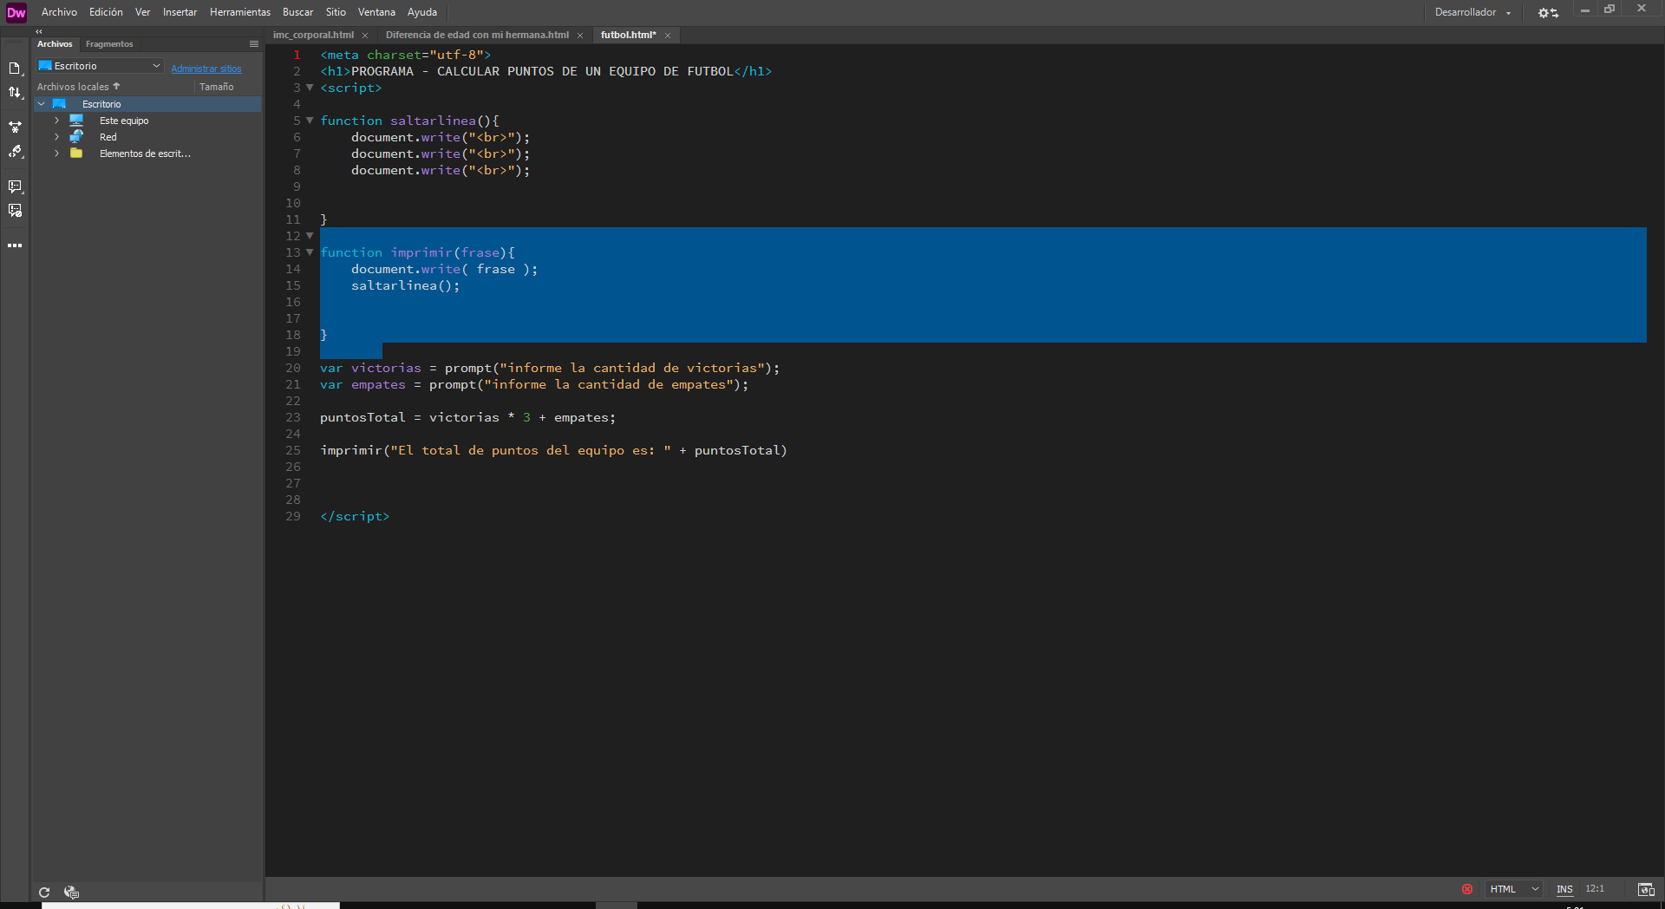Toggle the INS insert mode indicator
The width and height of the screenshot is (1665, 909).
click(x=1564, y=889)
